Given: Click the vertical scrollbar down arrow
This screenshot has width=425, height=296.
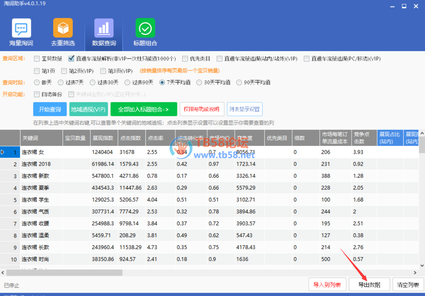Looking at the screenshot, I should [422, 266].
